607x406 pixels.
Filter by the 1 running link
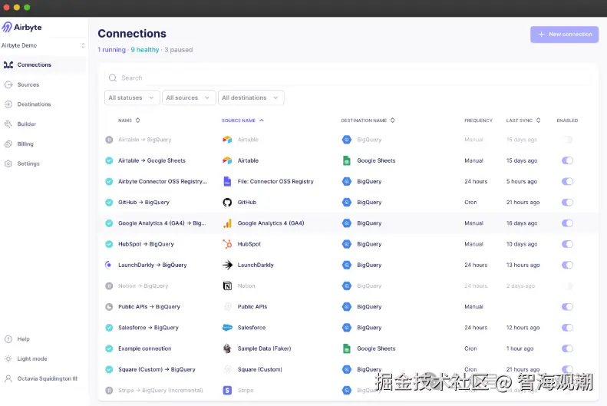[111, 50]
